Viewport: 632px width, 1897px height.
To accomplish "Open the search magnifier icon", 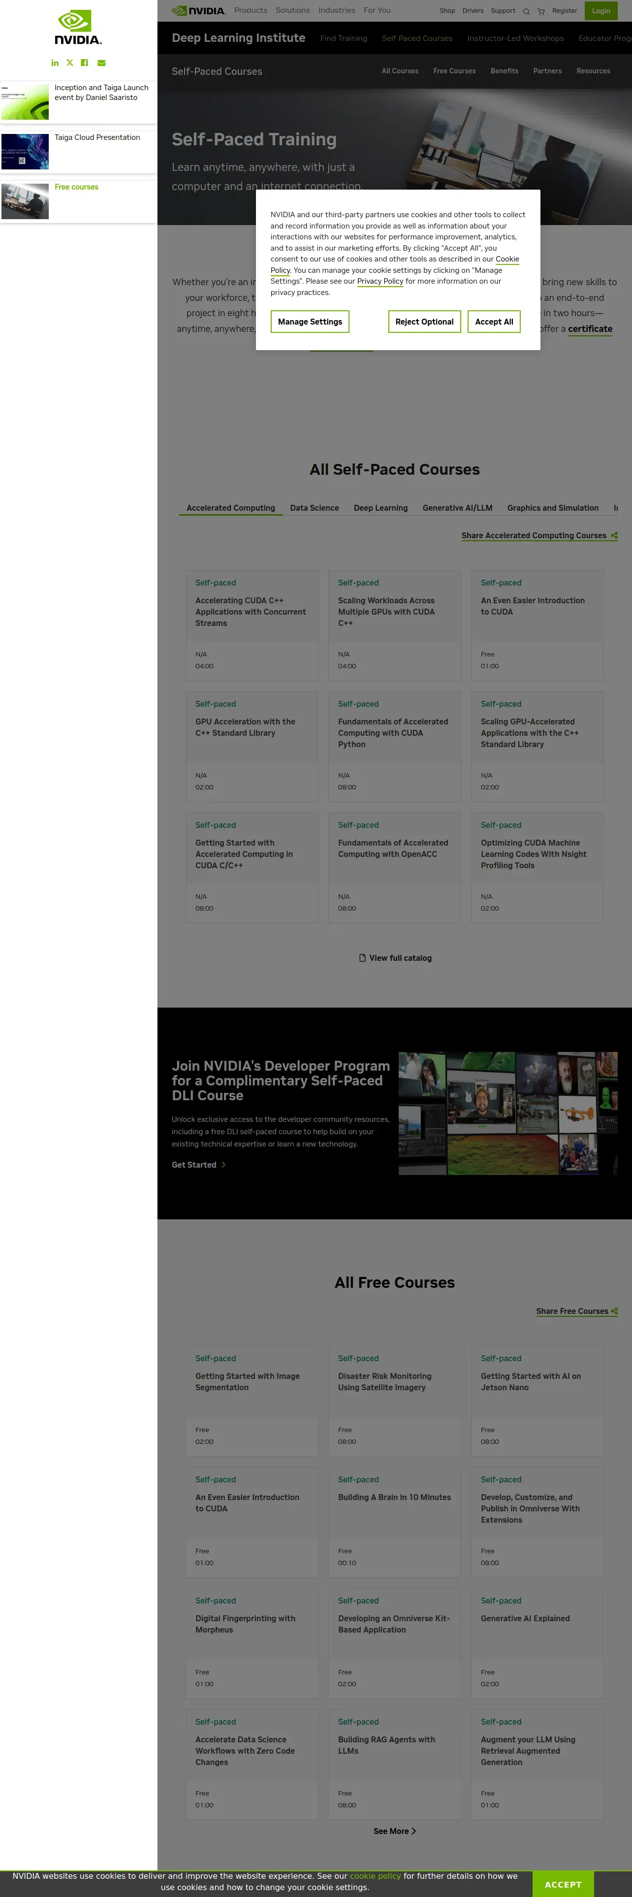I will 526,11.
